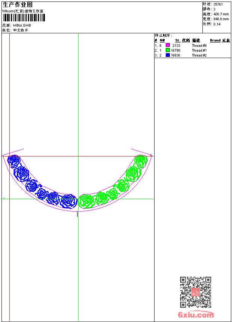Click the QR code at bottom right
The image size is (232, 322).
pyautogui.click(x=195, y=292)
